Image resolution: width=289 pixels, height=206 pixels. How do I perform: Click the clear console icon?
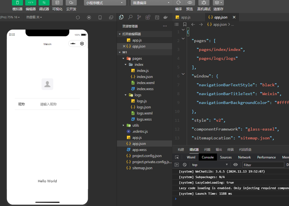point(185,165)
